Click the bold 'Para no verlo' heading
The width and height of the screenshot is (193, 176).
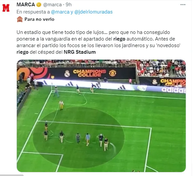point(39,19)
